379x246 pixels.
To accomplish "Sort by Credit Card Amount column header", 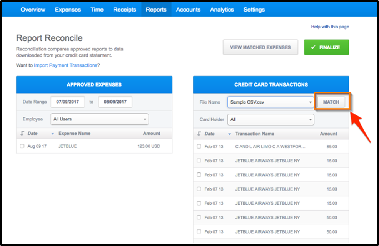I will (329, 134).
